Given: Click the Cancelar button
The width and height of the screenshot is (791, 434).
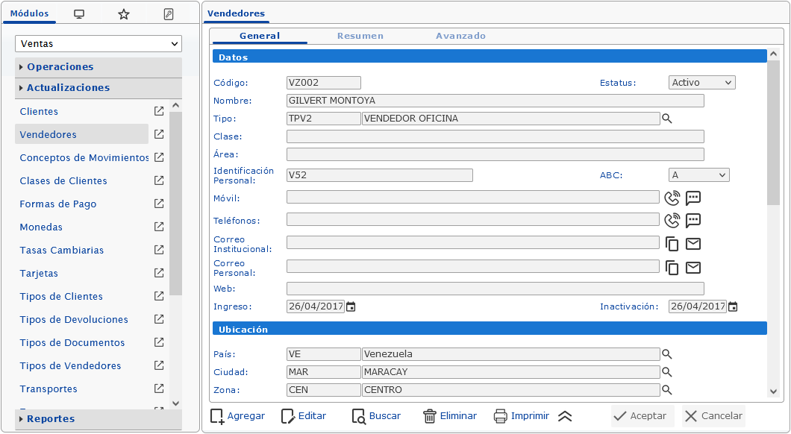Looking at the screenshot, I should 714,416.
